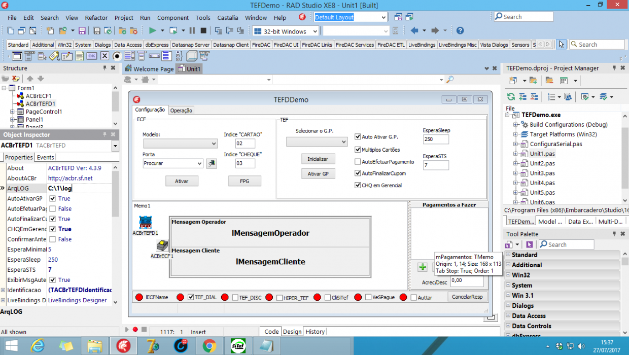
Task: Click the Save desktop layout icon
Action: tap(398, 17)
